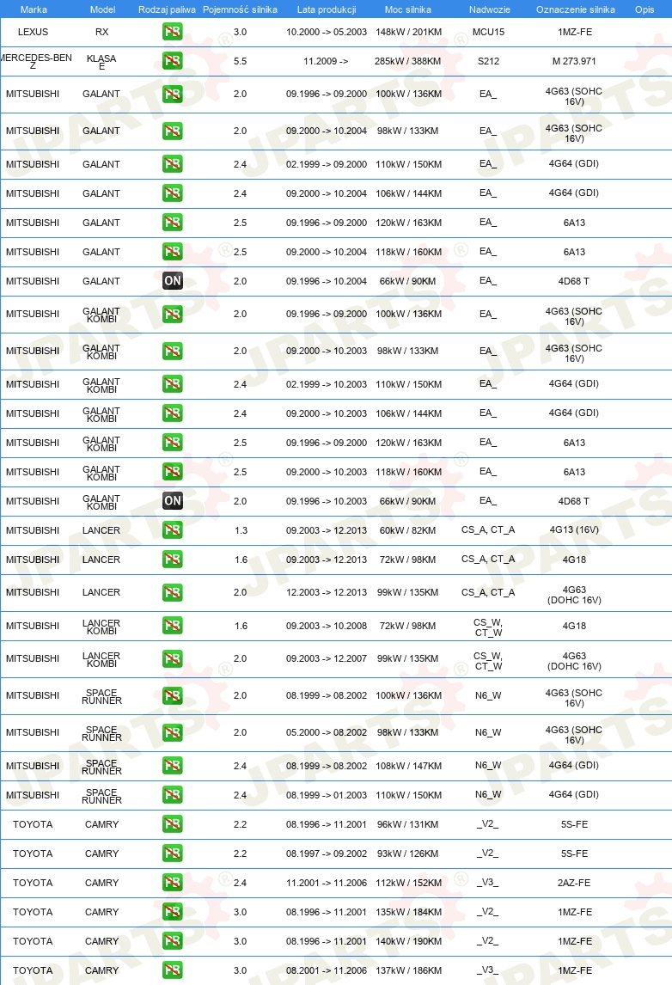Click the 285kW / 388KM power cell
672x985 pixels.
[407, 62]
